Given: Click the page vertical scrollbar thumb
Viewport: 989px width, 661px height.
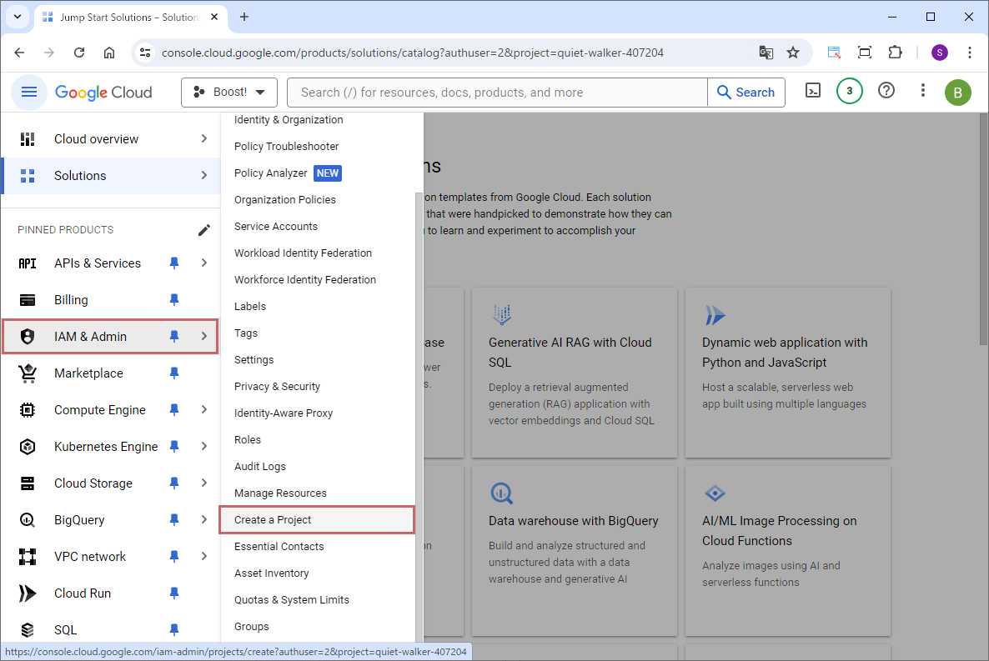Looking at the screenshot, I should [983, 228].
